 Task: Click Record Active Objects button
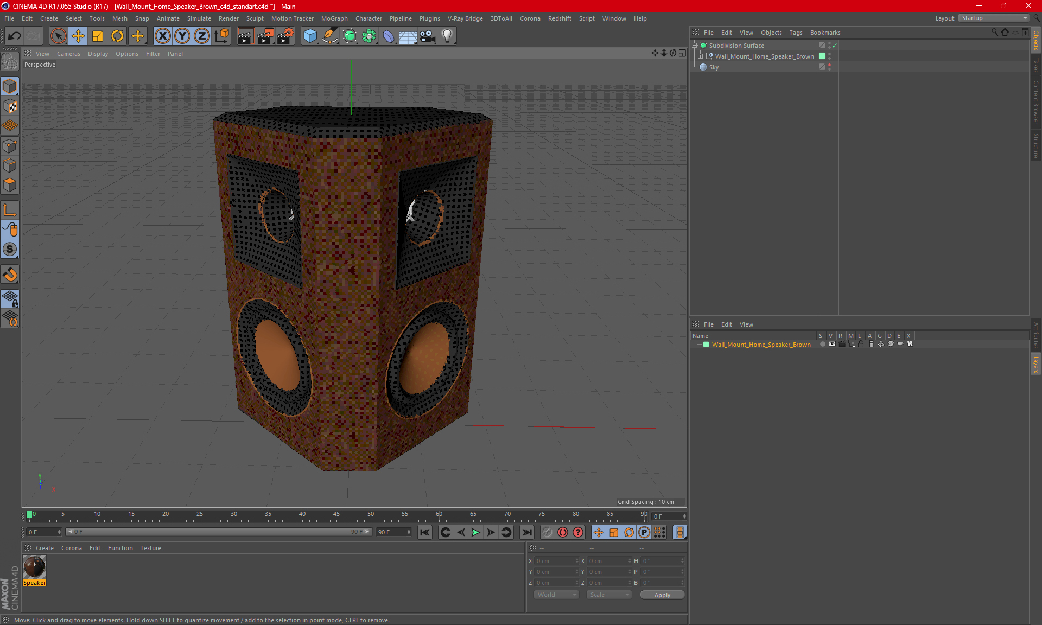pos(548,532)
